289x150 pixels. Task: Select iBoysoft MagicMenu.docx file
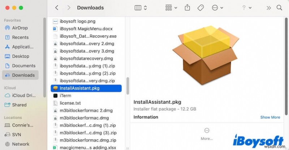(x=86, y=29)
